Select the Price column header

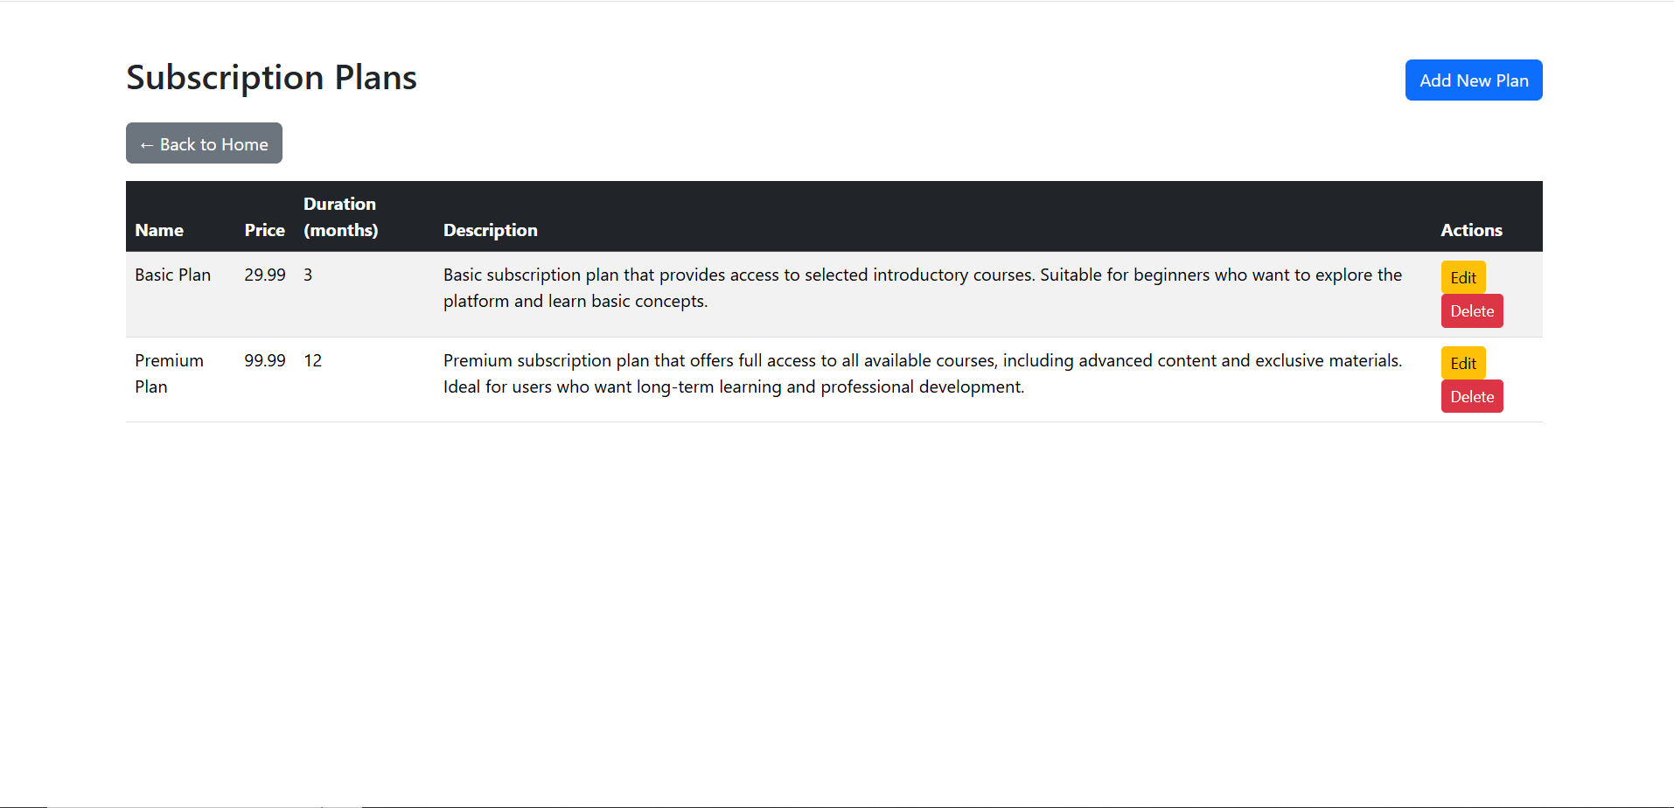coord(264,230)
